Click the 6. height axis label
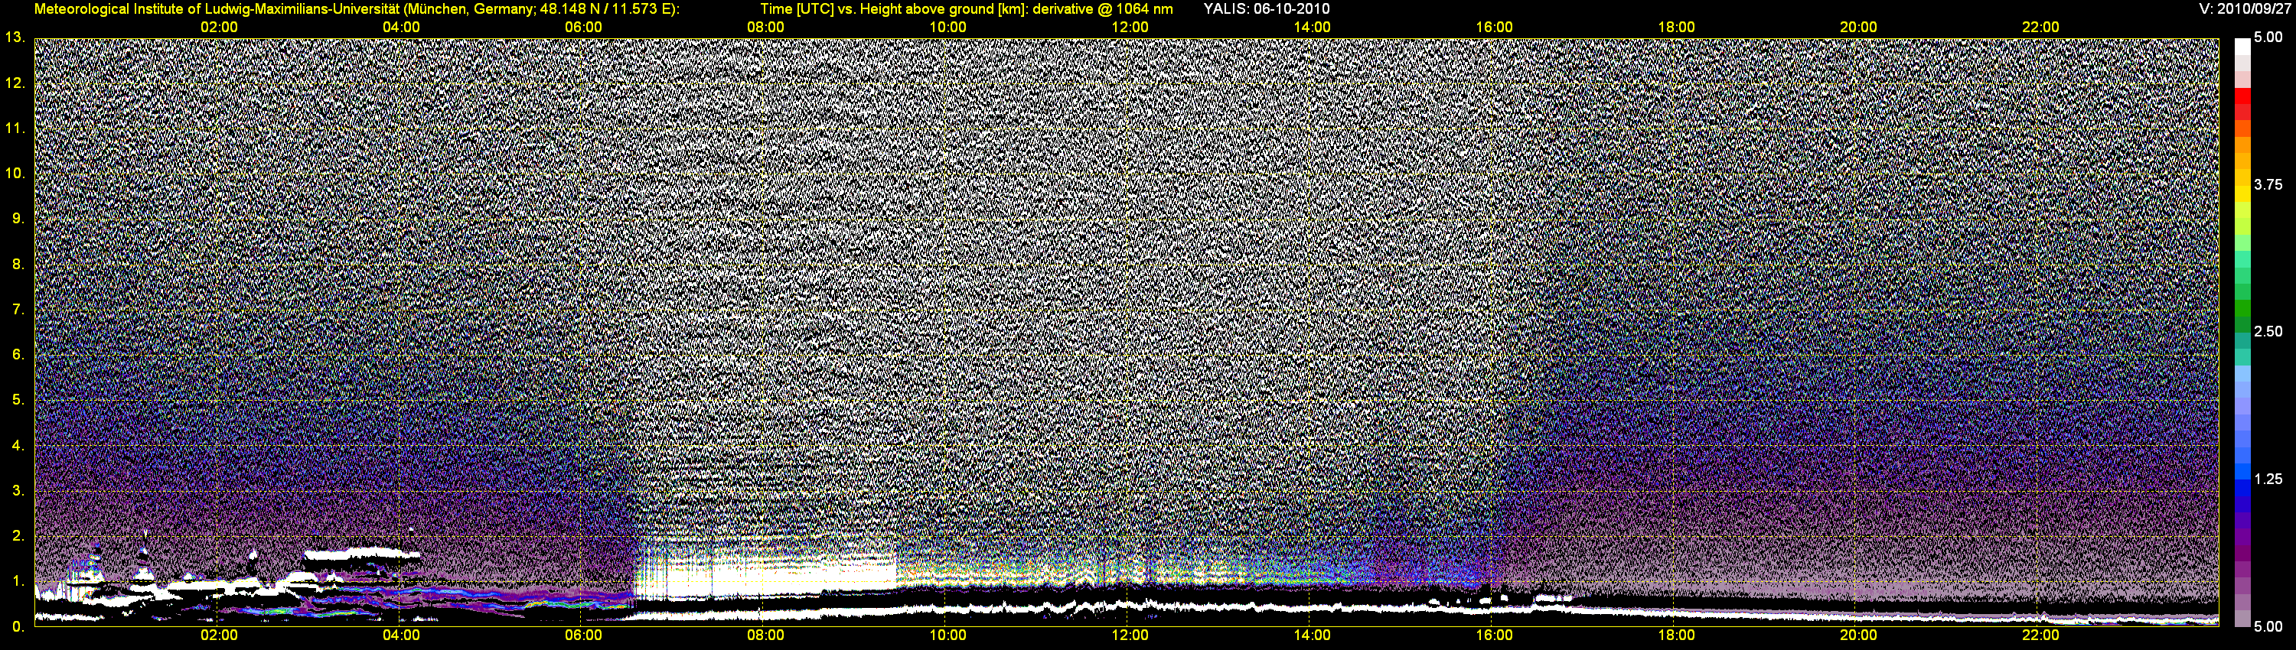Screen dimensions: 2296x650 point(18,354)
